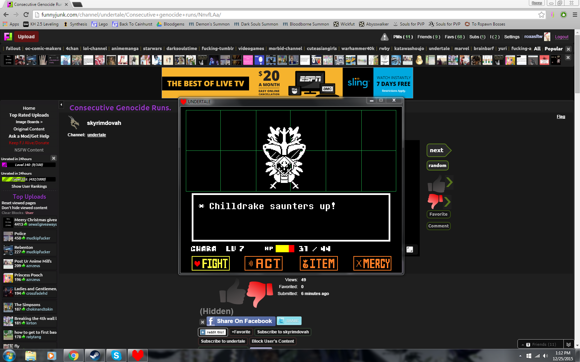Viewport: 580px width, 362px height.
Task: Toggle Don't hide viewed content option
Action: (25, 208)
